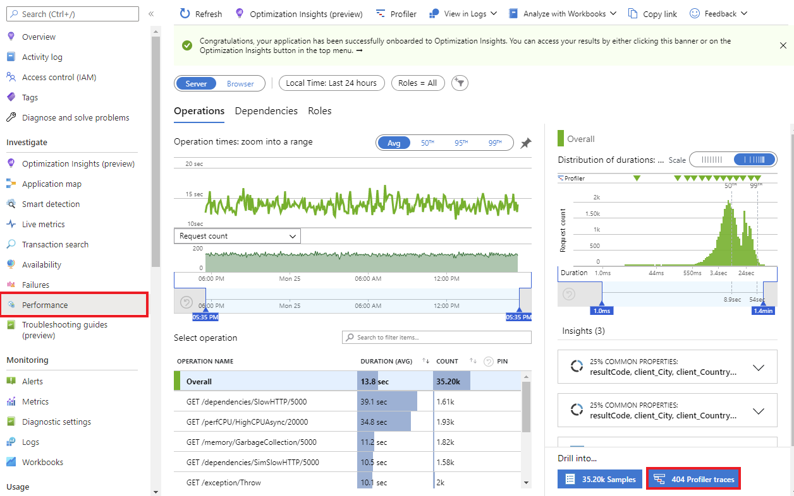Pin the Operation times chart

tap(525, 143)
